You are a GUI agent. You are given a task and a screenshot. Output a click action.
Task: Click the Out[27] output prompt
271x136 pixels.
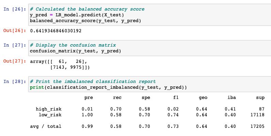pos(15,61)
